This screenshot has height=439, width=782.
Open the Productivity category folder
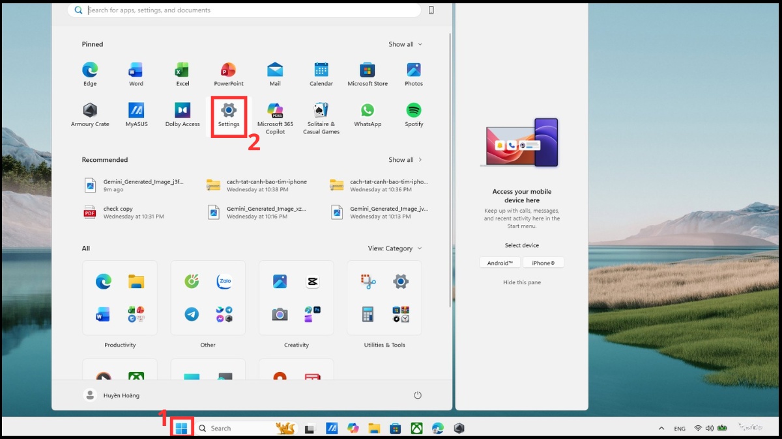click(120, 298)
